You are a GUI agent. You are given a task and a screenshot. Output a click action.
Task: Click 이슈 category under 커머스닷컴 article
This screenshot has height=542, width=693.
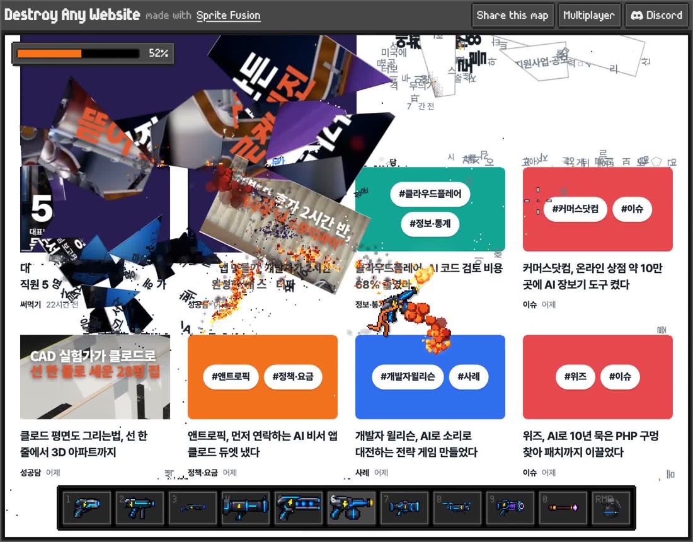(529, 304)
